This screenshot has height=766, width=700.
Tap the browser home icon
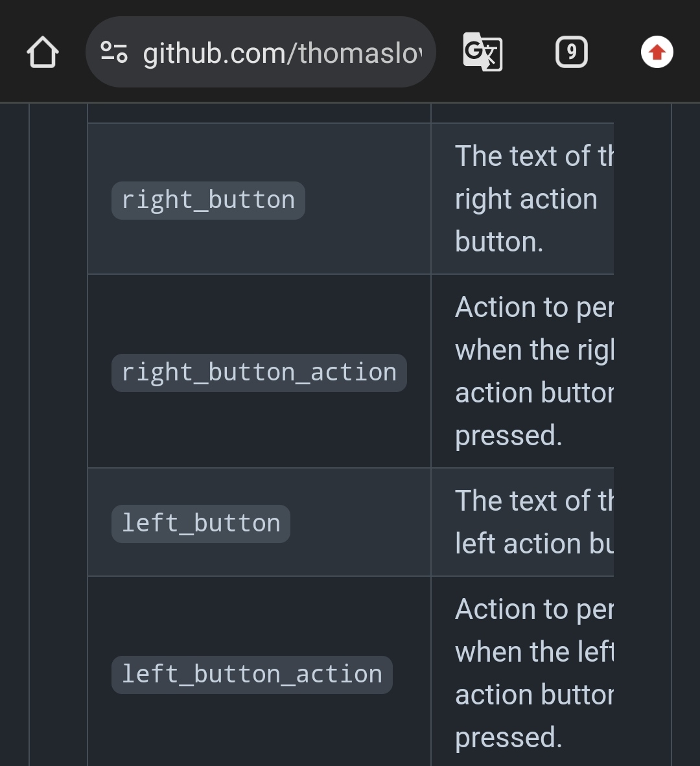pyautogui.click(x=43, y=52)
